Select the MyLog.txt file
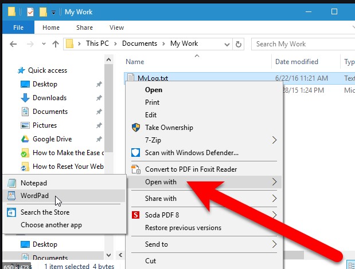 pos(153,78)
